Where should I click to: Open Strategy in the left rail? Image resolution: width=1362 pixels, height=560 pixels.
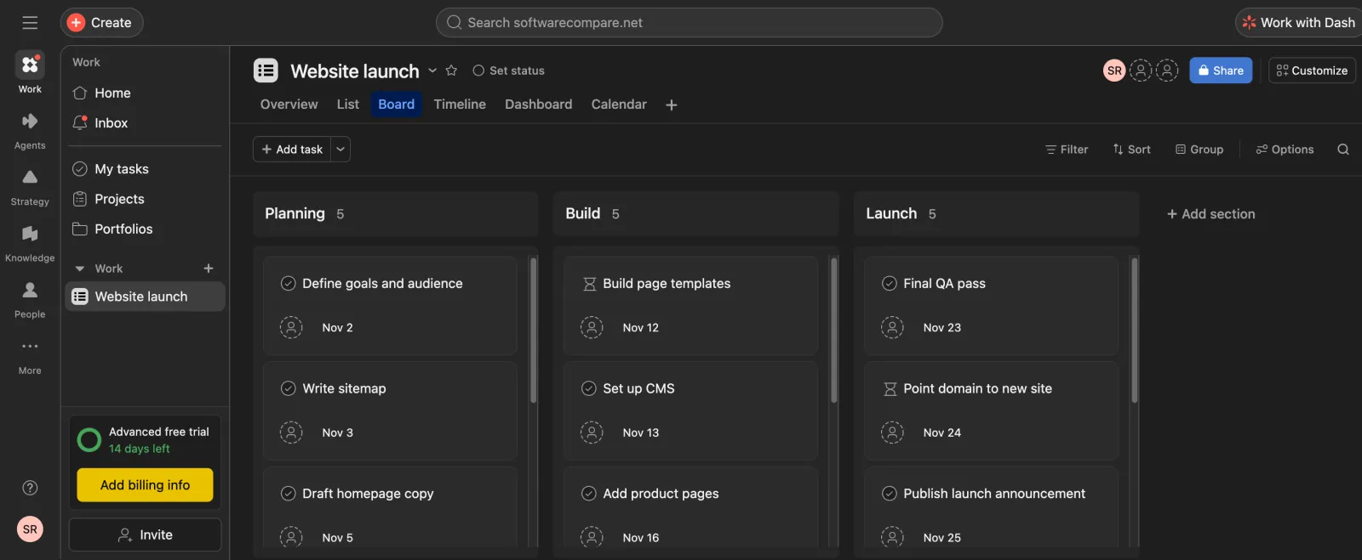[30, 187]
